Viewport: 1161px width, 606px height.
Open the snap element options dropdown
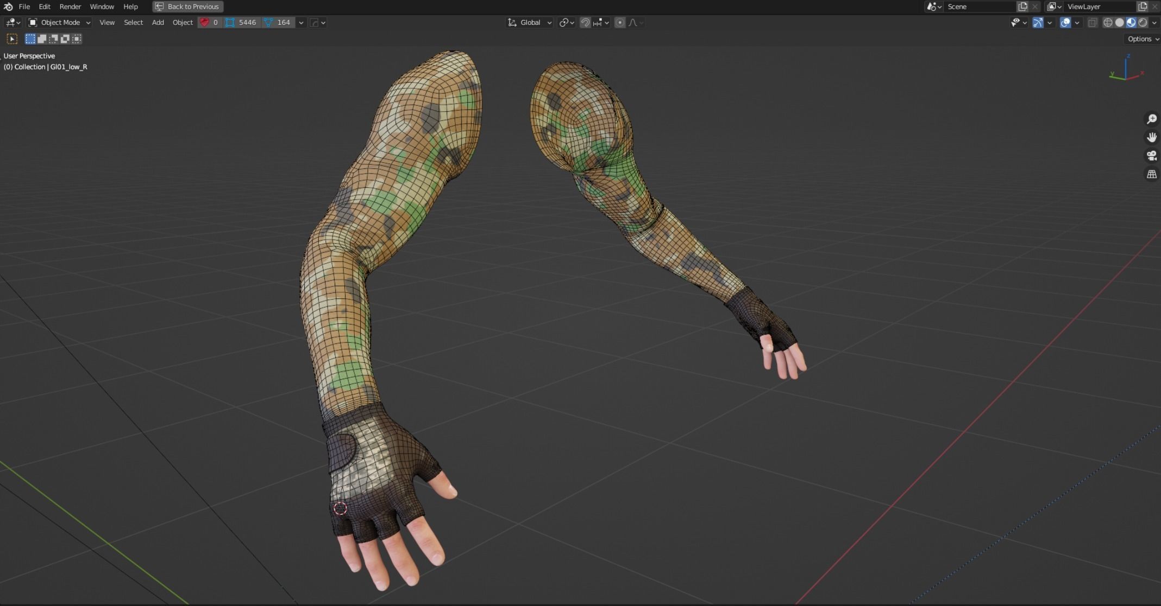click(601, 22)
